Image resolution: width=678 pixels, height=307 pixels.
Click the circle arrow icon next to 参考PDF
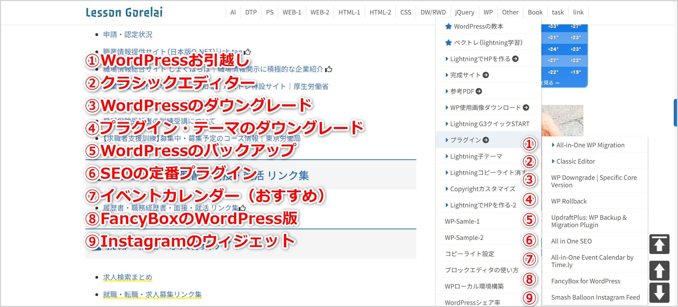tap(479, 91)
